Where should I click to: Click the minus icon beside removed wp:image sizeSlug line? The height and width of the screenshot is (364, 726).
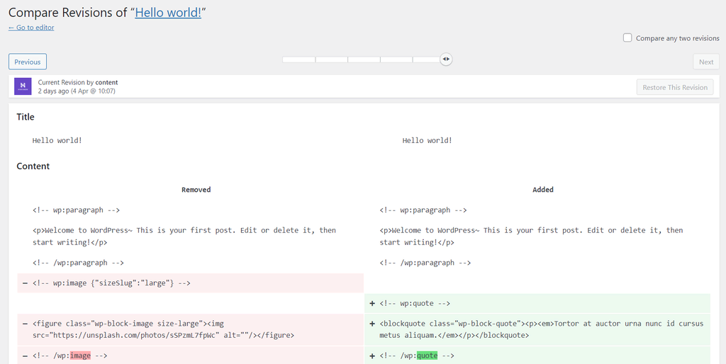(26, 283)
